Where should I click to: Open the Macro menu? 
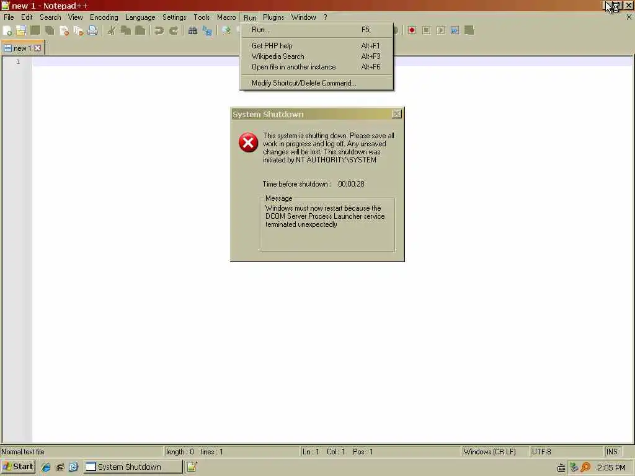click(x=226, y=17)
